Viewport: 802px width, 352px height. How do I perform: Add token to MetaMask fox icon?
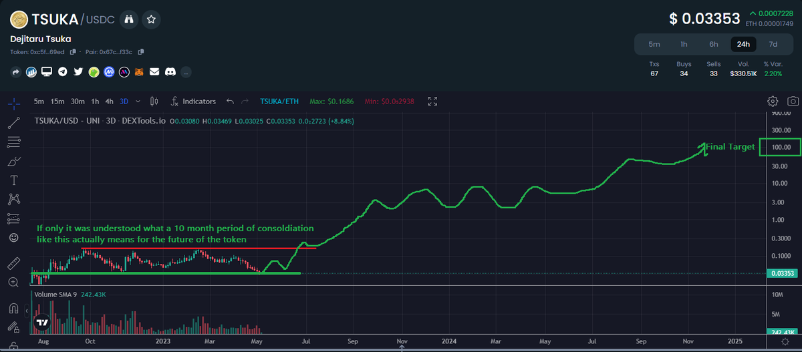[140, 71]
